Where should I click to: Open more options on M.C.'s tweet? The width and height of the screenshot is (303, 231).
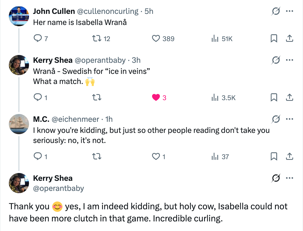pos(289,119)
